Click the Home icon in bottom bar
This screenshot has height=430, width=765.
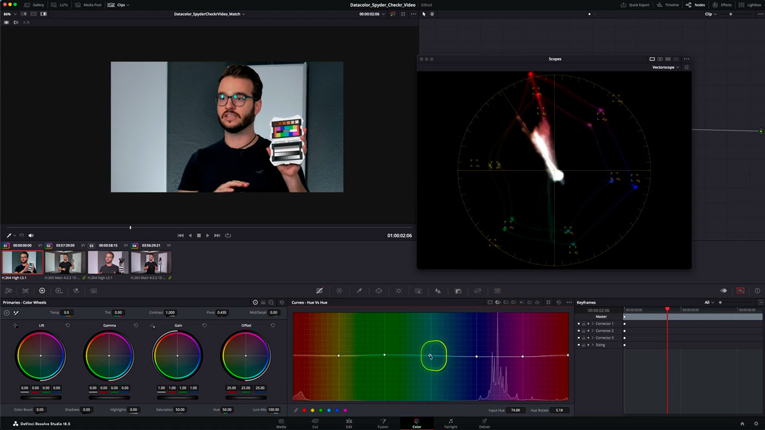coord(742,424)
